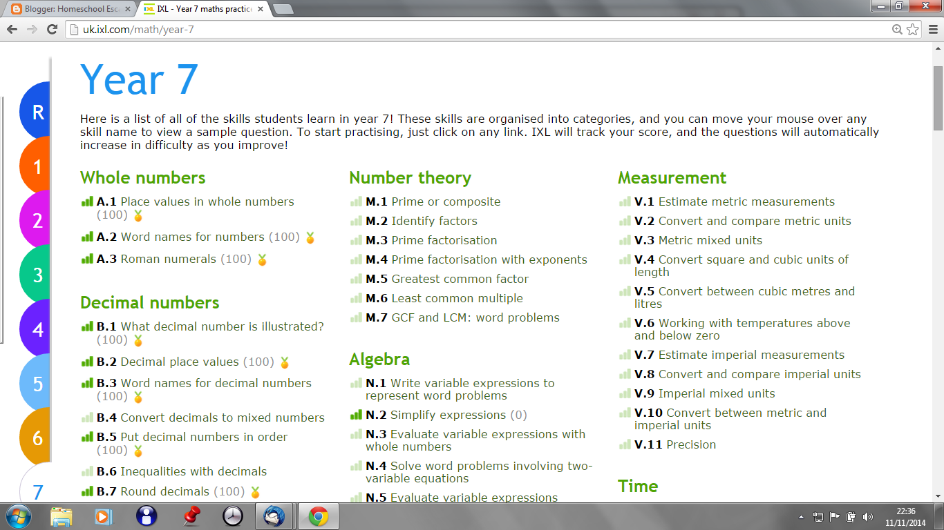Click the medal icon beside B.2 Decimal place values
This screenshot has width=944, height=530.
[284, 362]
